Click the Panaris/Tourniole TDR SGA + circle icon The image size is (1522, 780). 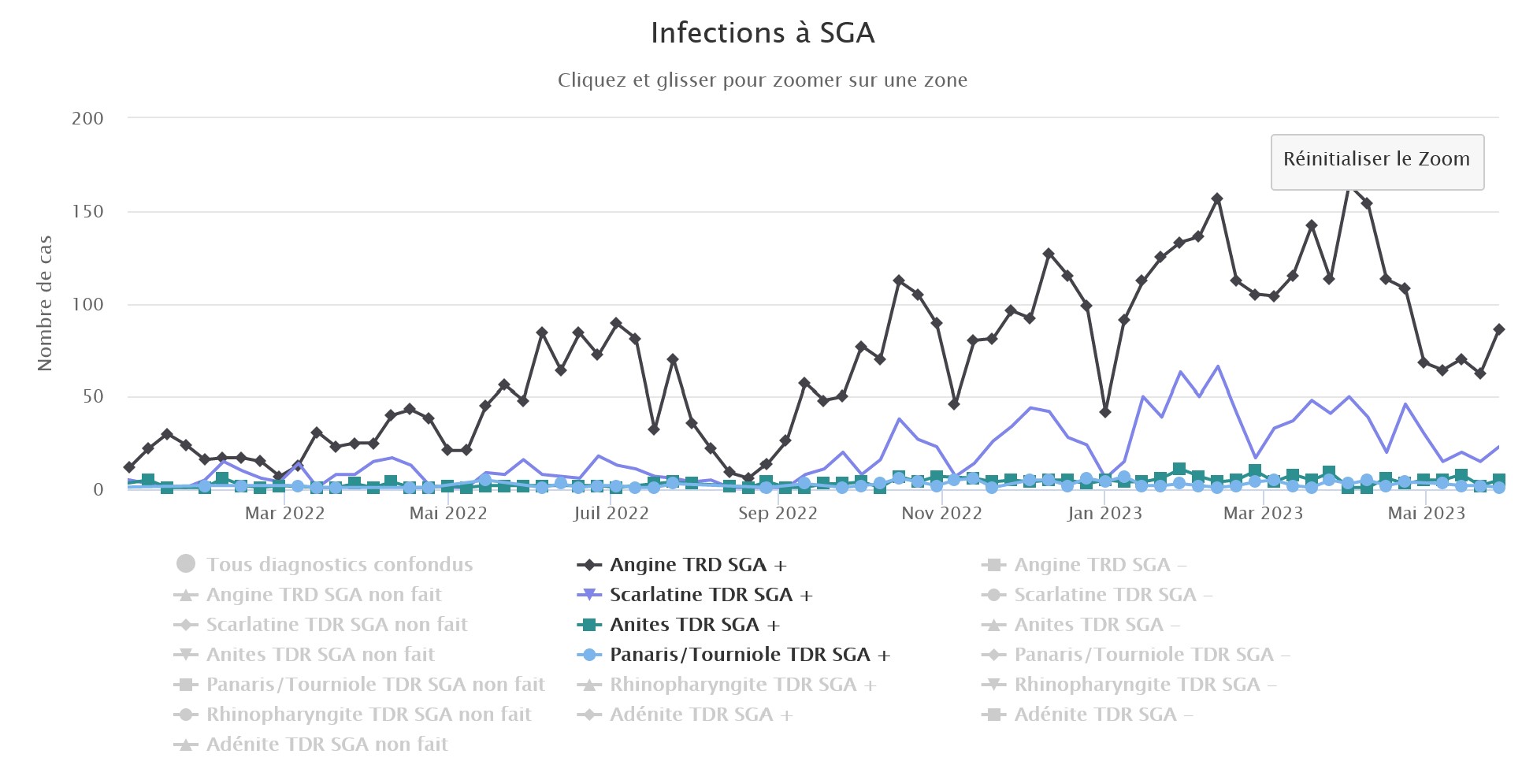[589, 655]
